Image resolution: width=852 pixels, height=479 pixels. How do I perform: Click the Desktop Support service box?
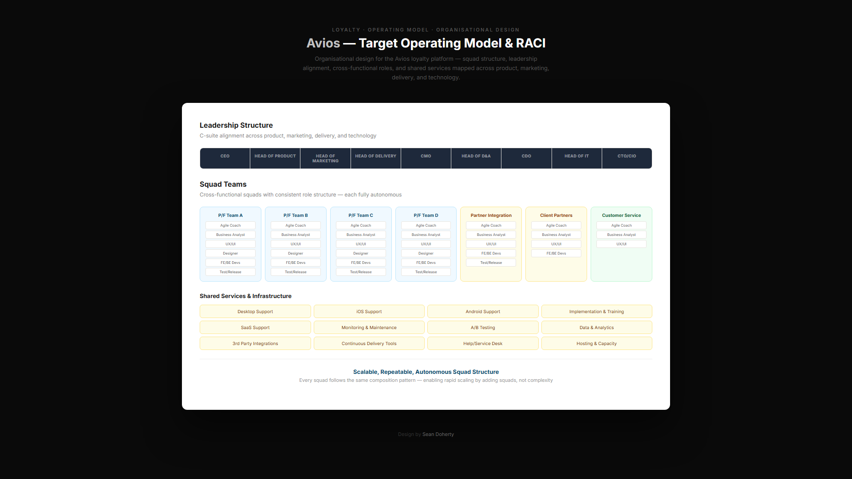pos(255,311)
